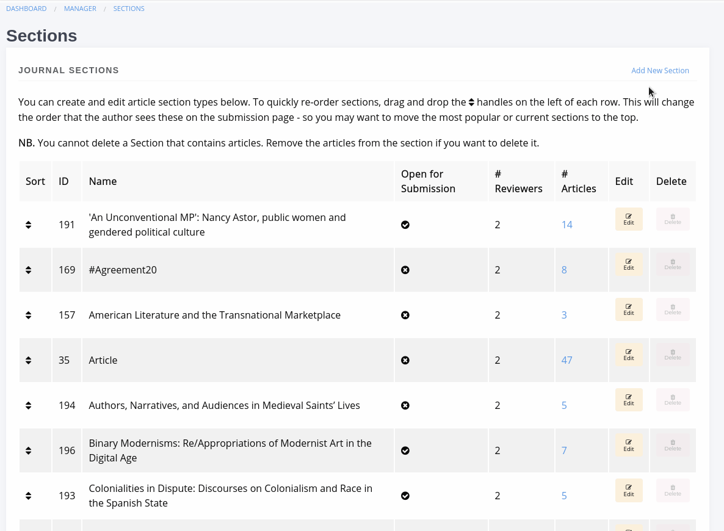Screen dimensions: 724x531
Task: Click Delete button for Medieval Saints' Lives
Action: 673,400
